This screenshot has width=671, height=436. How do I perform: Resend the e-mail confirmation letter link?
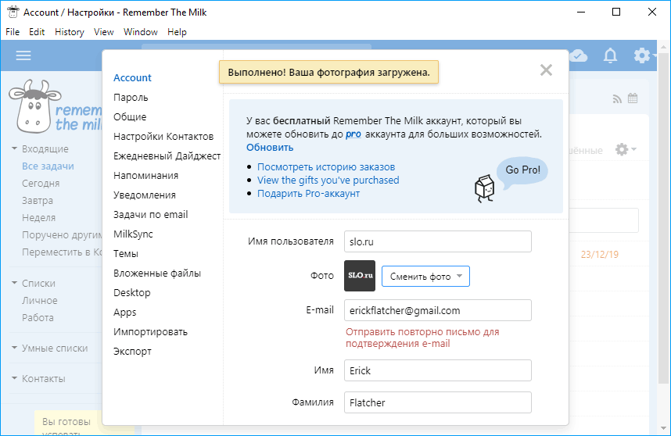[422, 338]
